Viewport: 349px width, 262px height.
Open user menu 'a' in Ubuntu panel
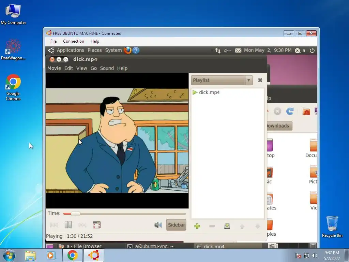(x=300, y=50)
